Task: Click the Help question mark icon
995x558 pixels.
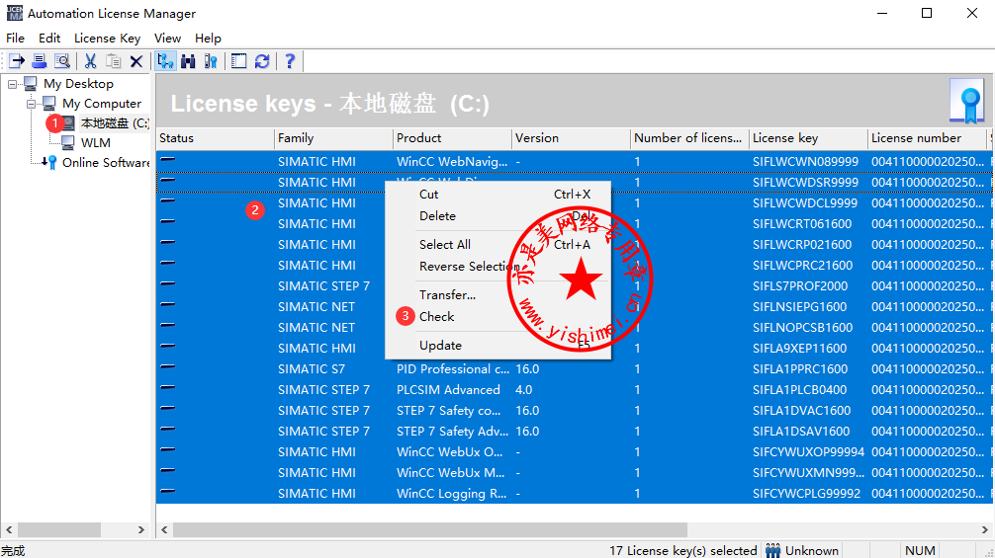Action: click(x=290, y=61)
